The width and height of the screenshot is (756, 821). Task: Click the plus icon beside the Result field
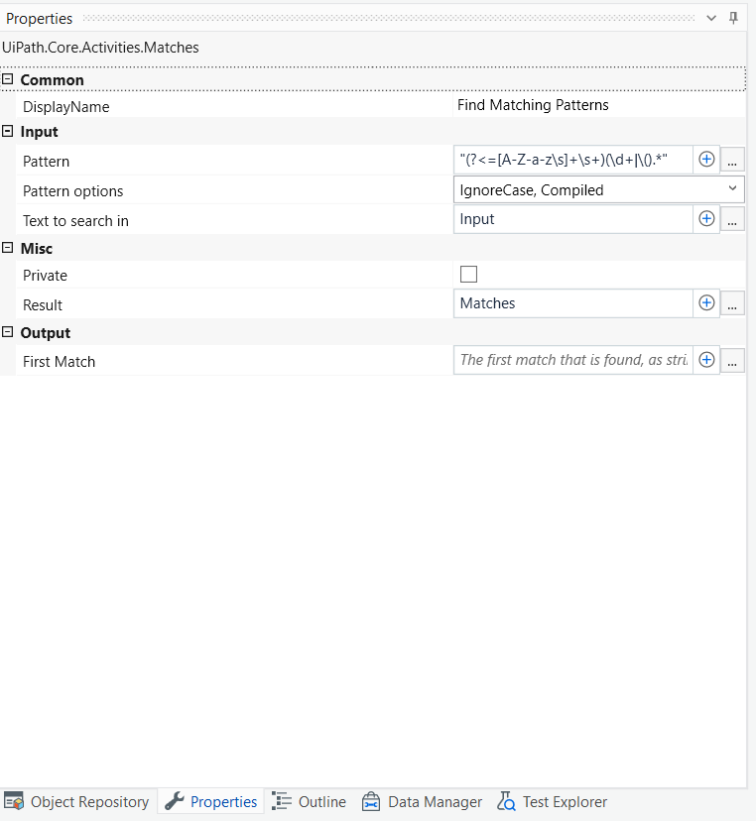coord(706,303)
